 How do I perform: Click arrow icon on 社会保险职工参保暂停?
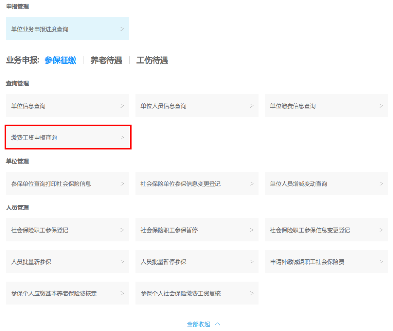(x=252, y=230)
